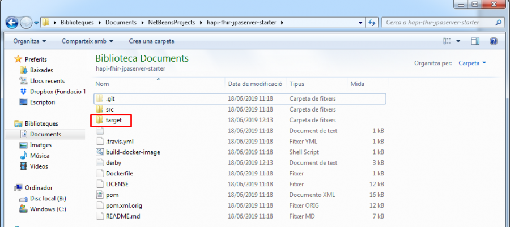
Task: Open the Organitza menu
Action: click(x=30, y=41)
